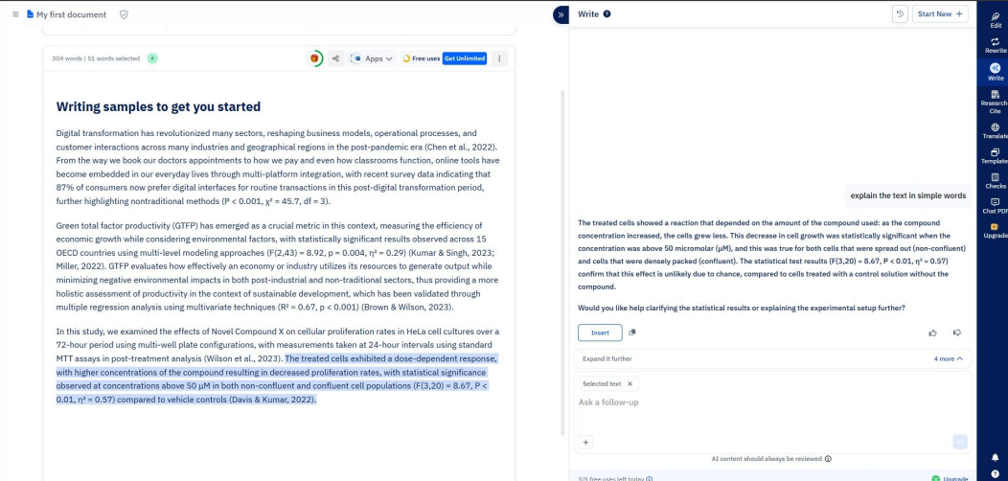Open Research Cite from the sidebar
Image resolution: width=1008 pixels, height=481 pixels.
(x=995, y=102)
